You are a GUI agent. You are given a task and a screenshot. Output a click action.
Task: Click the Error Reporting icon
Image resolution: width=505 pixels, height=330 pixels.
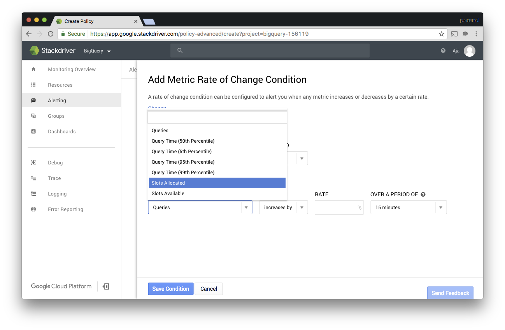pos(33,209)
